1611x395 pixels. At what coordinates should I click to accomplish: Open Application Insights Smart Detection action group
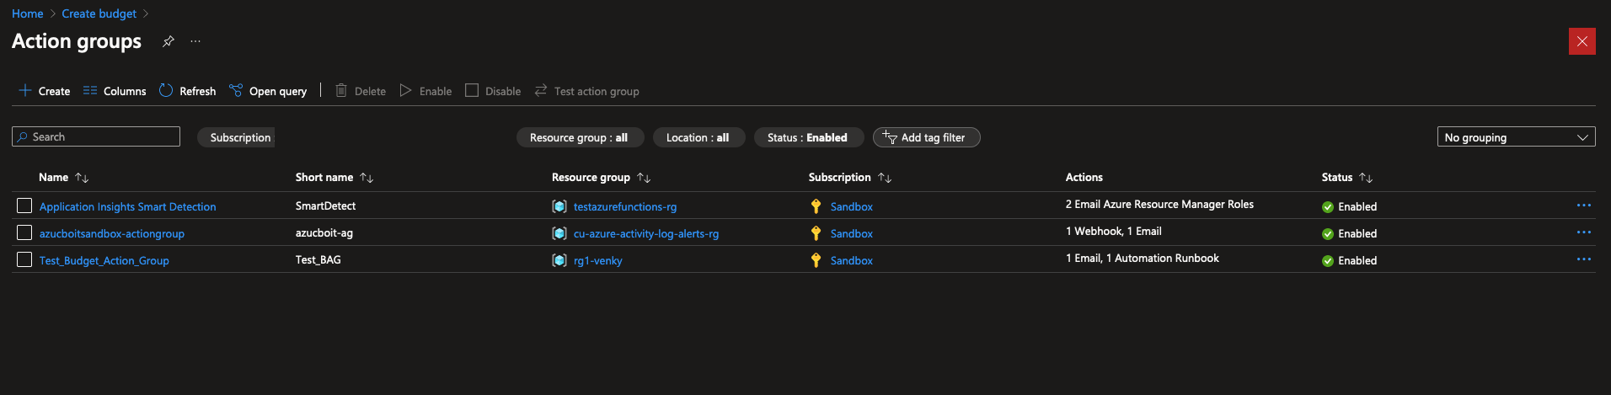(x=127, y=206)
